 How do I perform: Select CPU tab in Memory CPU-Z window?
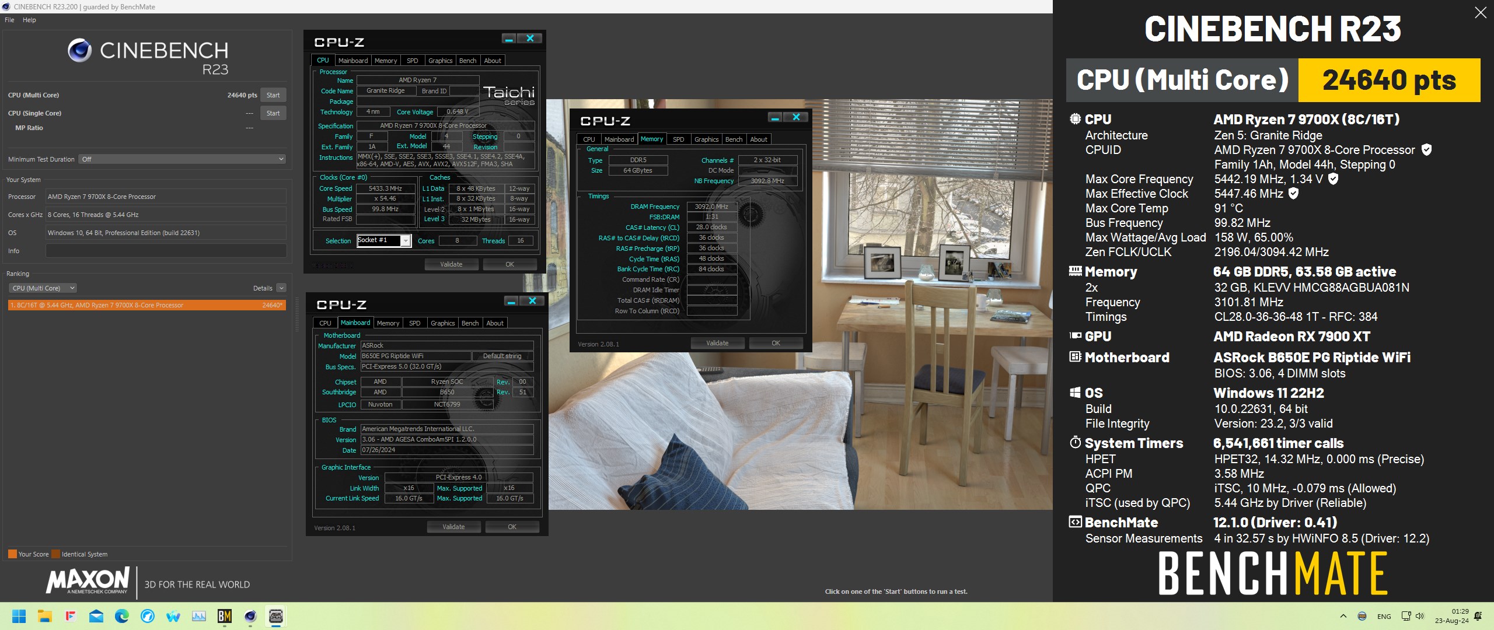(x=589, y=139)
